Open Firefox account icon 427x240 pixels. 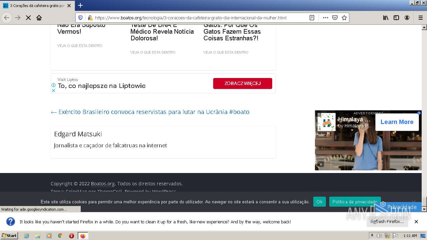tap(407, 18)
